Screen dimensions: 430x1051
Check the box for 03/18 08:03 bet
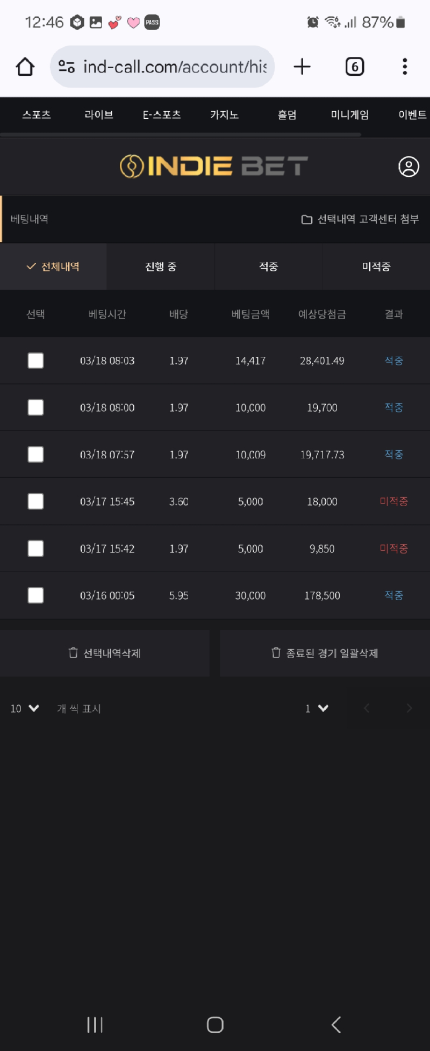tap(35, 361)
